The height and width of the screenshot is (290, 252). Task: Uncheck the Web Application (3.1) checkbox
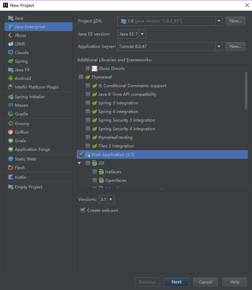(x=81, y=154)
